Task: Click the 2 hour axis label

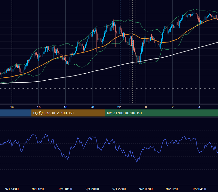Action: tap(172, 107)
